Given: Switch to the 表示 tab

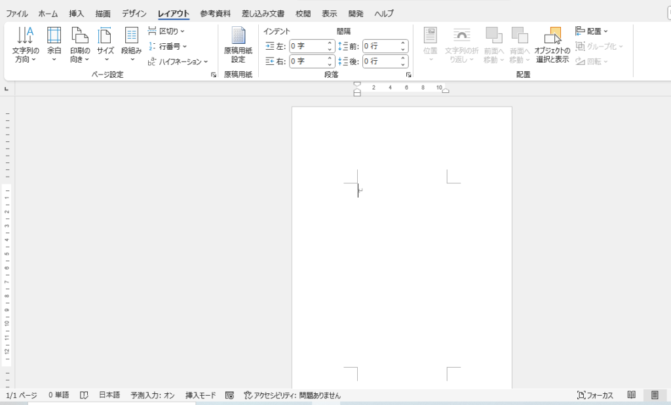Looking at the screenshot, I should click(329, 14).
